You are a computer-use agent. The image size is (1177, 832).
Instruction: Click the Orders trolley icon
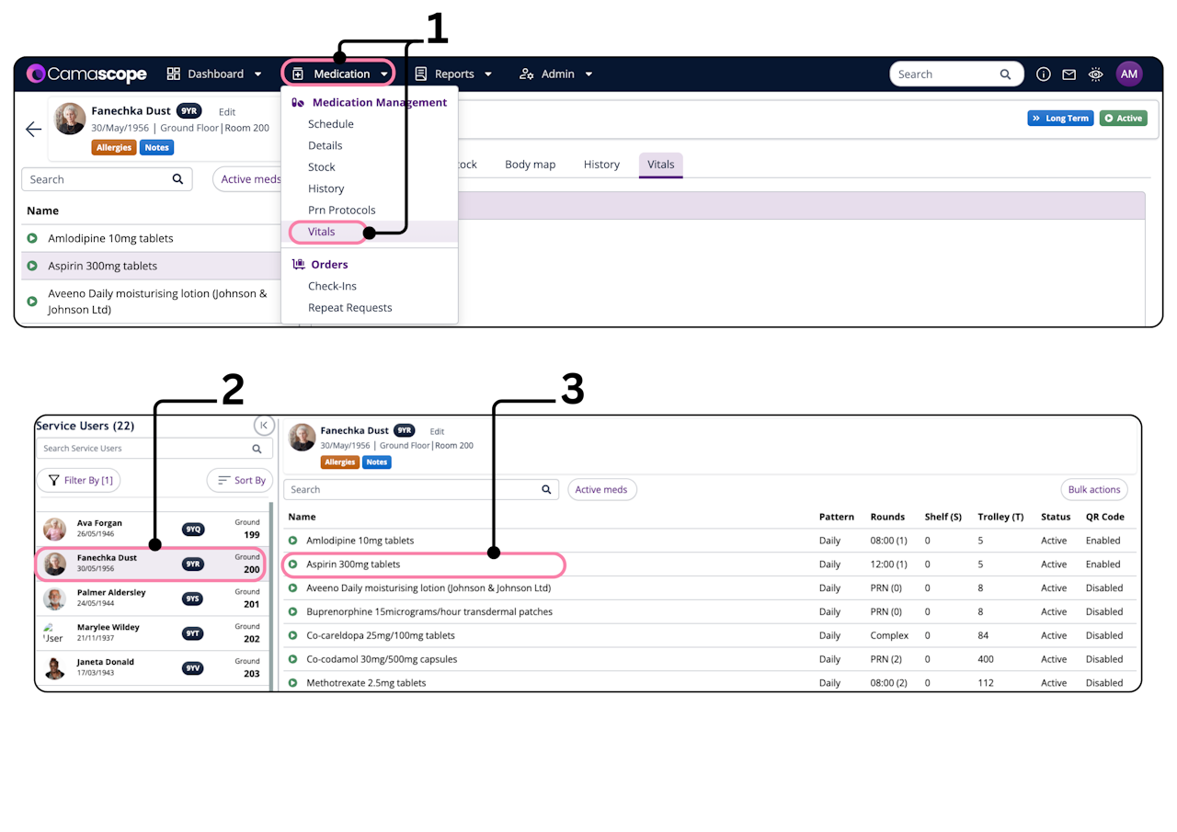pos(298,264)
